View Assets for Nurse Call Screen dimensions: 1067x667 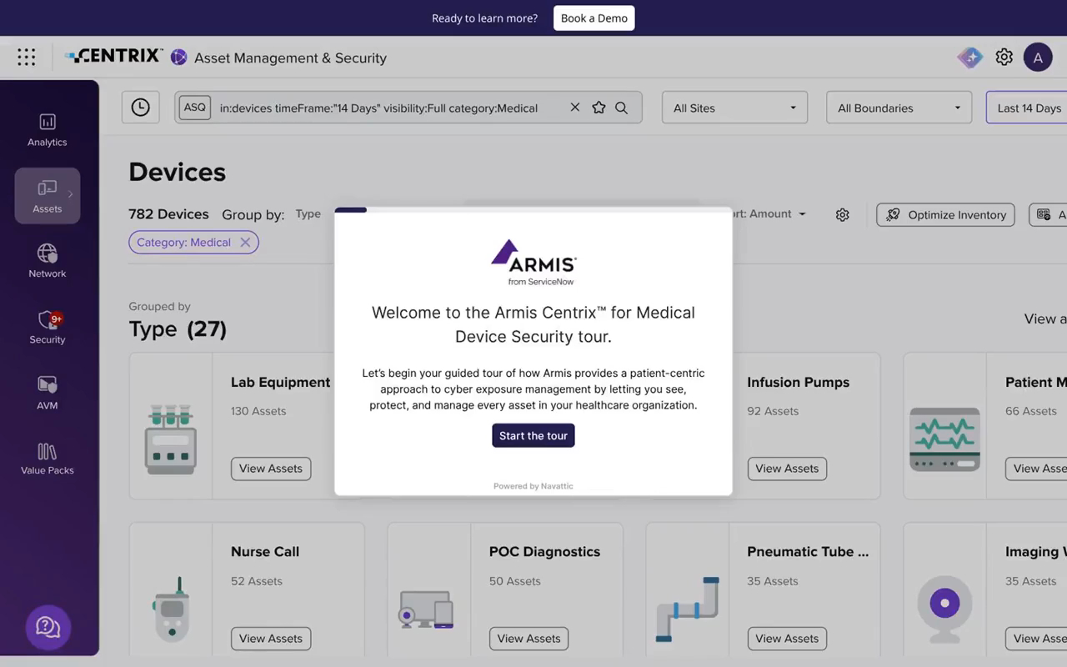[271, 639]
